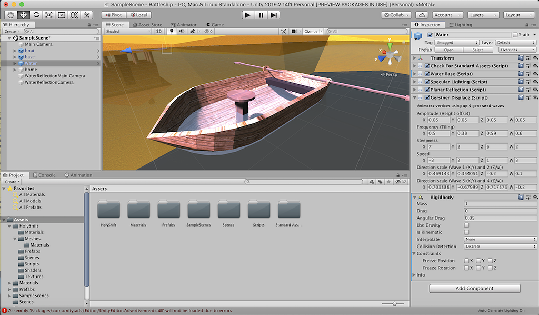Click the Add Component button
539x315 pixels.
(474, 288)
